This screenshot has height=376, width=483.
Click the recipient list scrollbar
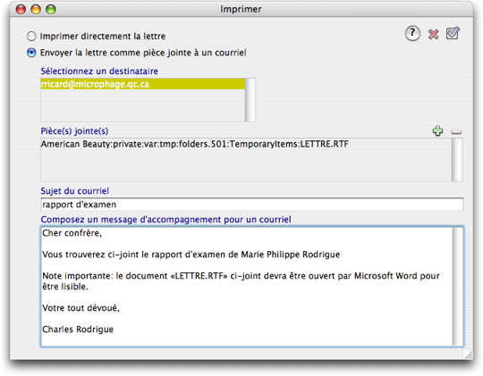click(250, 100)
